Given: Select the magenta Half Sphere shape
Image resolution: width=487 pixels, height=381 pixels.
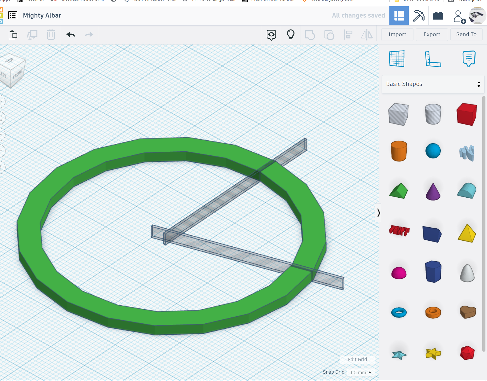Looking at the screenshot, I should [x=399, y=273].
